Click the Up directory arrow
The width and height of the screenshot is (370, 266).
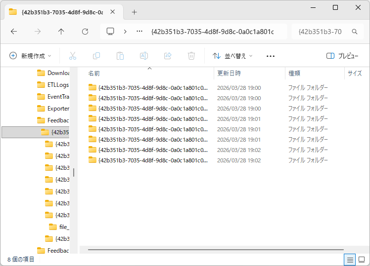pos(61,31)
